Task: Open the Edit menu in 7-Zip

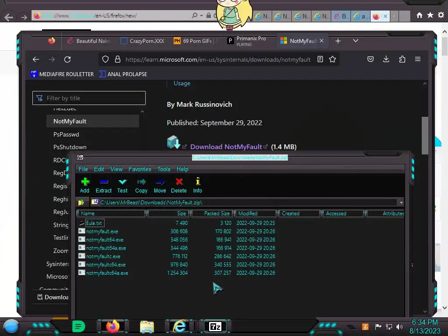Action: tap(99, 169)
